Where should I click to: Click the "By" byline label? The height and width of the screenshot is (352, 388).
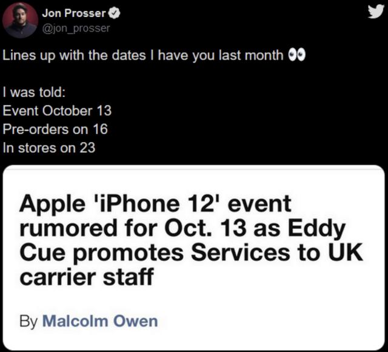point(28,322)
